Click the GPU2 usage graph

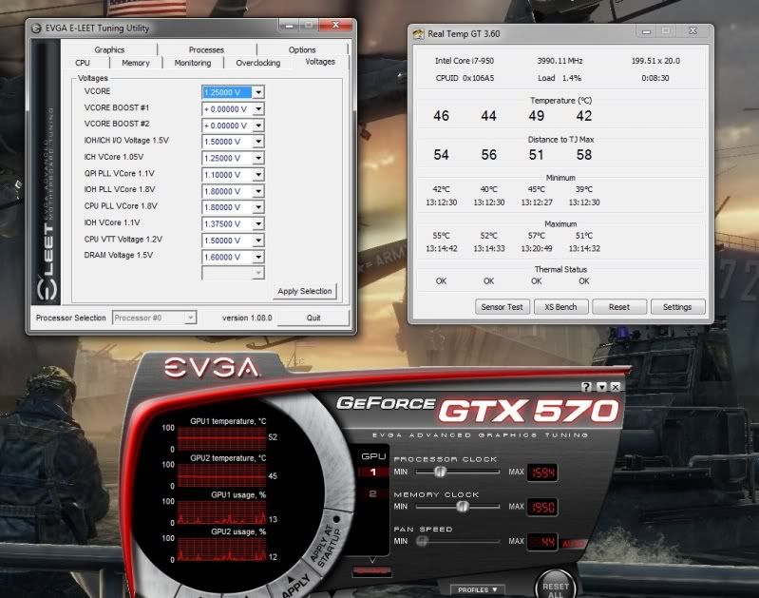pyautogui.click(x=221, y=550)
